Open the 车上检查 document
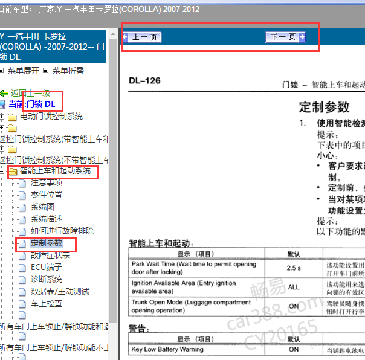This screenshot has width=365, height=360. click(x=47, y=303)
